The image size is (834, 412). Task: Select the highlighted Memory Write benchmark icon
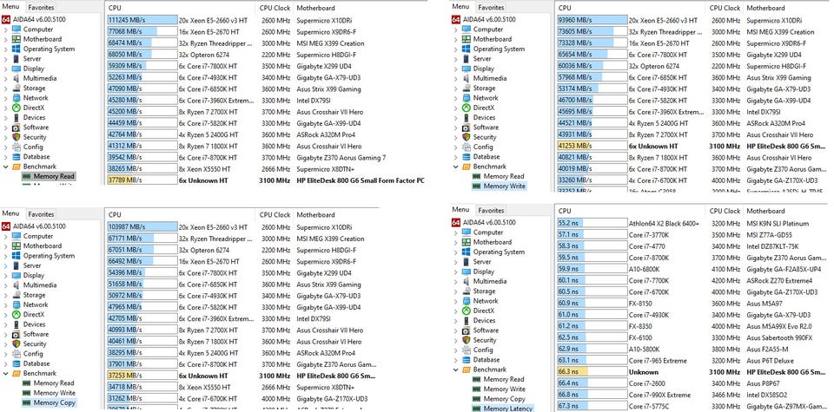(x=477, y=186)
